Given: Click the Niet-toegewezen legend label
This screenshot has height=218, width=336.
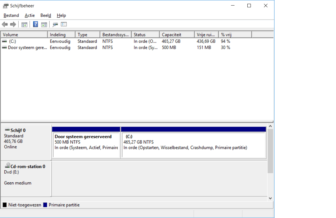Looking at the screenshot, I should click(x=24, y=205).
